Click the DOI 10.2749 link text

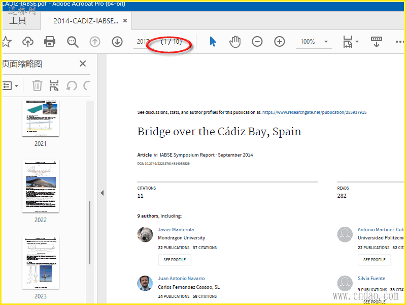click(x=163, y=163)
